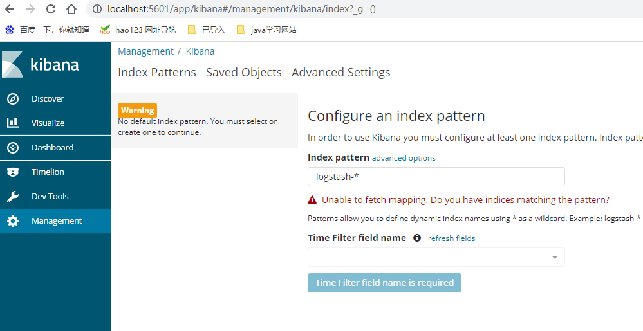The height and width of the screenshot is (331, 643).
Task: Click the Configure an index pattern heading
Action: [x=396, y=116]
